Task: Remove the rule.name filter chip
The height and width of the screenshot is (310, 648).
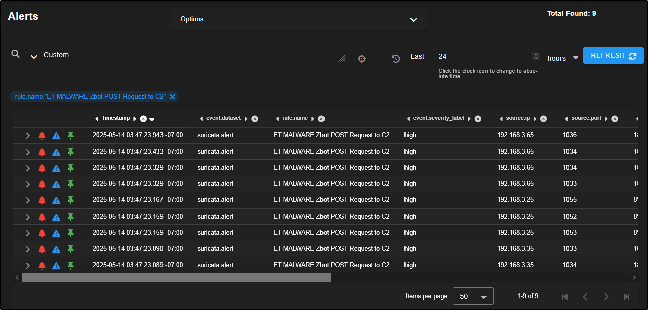Action: (x=172, y=97)
